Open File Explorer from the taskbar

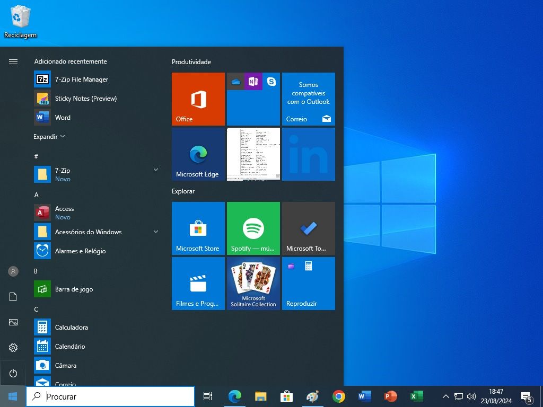[260, 396]
